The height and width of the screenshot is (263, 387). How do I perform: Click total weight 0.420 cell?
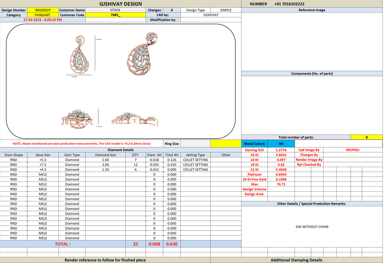(x=172, y=165)
